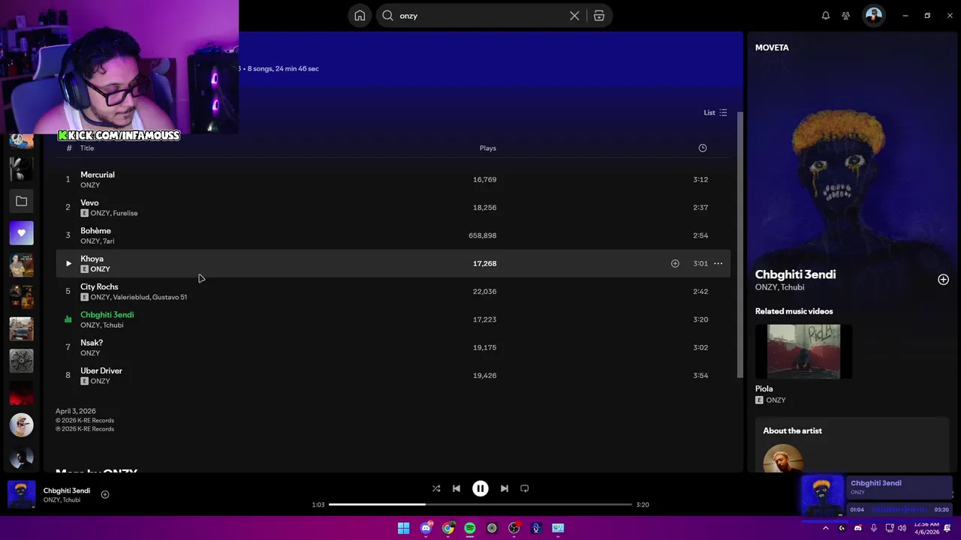The height and width of the screenshot is (540, 961).
Task: Open the user profile avatar menu
Action: point(873,15)
